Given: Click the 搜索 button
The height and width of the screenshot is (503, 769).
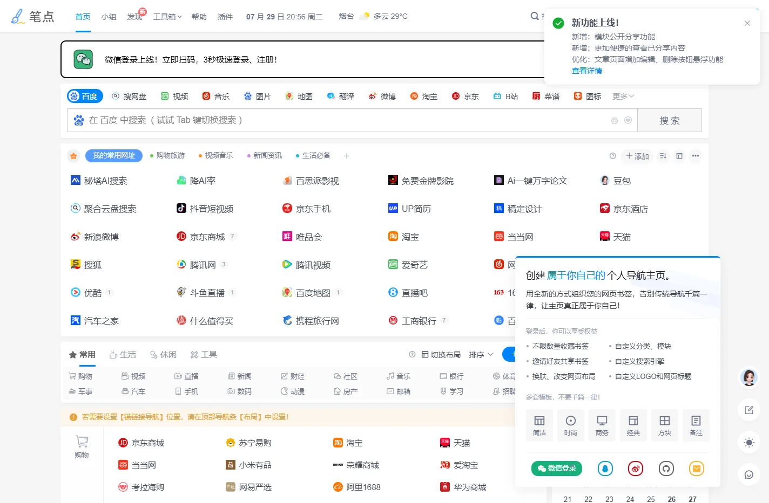Looking at the screenshot, I should coord(670,120).
